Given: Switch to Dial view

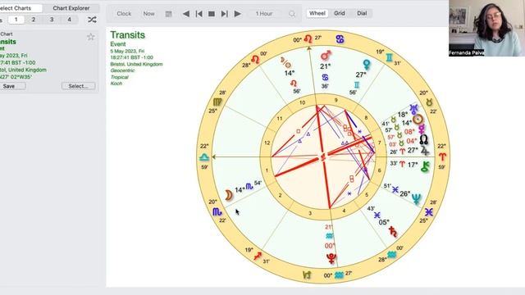Looking at the screenshot, I should point(362,13).
